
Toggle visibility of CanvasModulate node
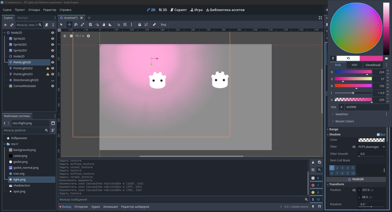[x=53, y=86]
